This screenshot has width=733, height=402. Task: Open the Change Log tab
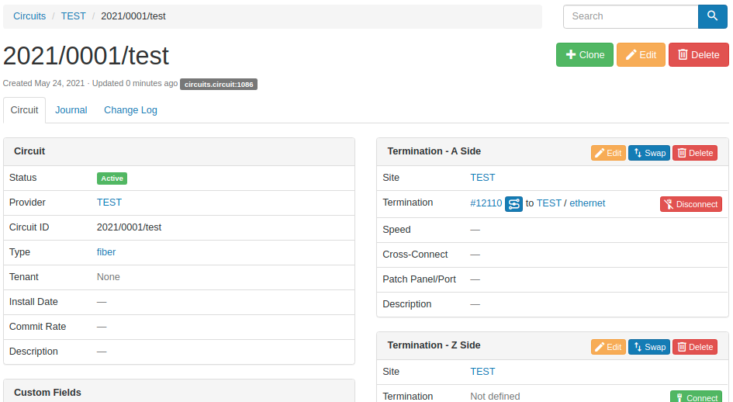(130, 110)
